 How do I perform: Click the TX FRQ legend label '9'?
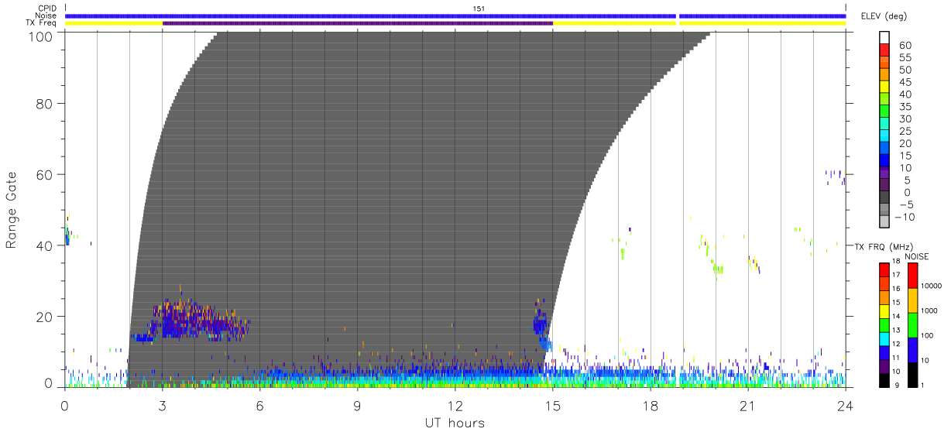click(898, 386)
